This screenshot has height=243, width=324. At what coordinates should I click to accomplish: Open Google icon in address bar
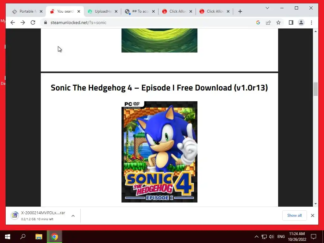[258, 22]
